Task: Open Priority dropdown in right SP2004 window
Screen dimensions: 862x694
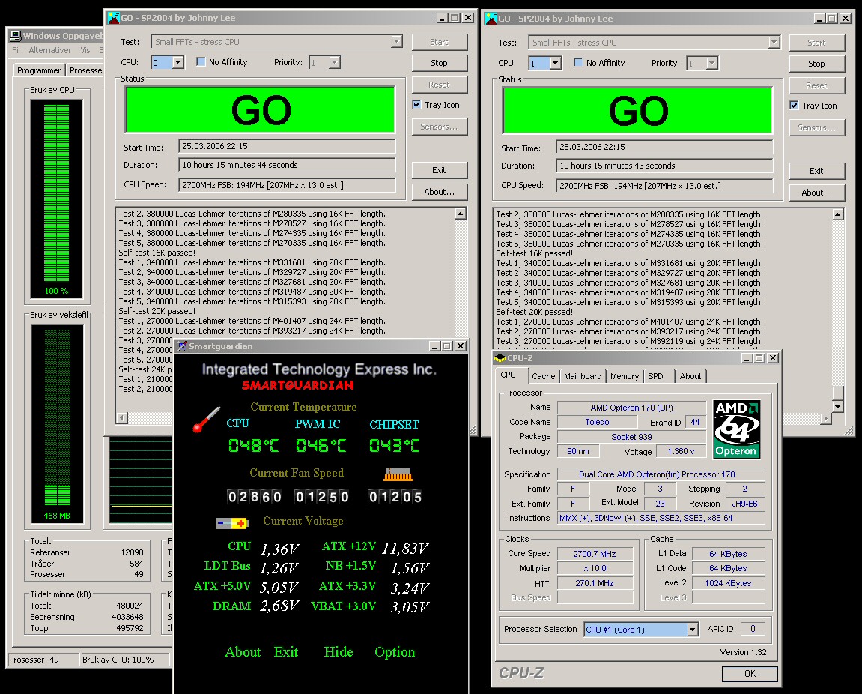Action: click(712, 63)
